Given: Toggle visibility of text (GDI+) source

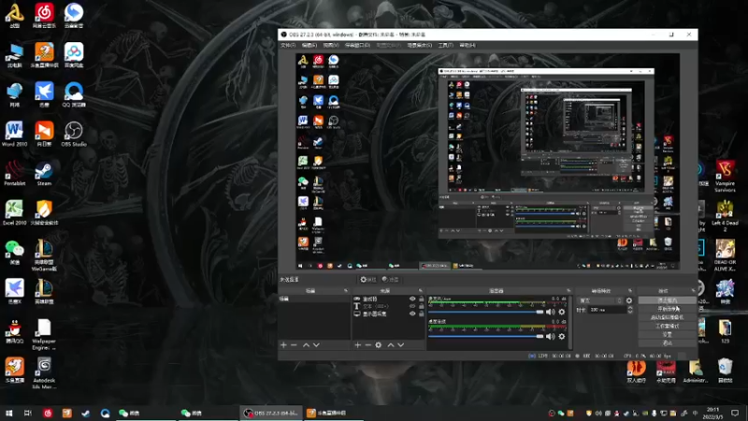Looking at the screenshot, I should point(412,306).
